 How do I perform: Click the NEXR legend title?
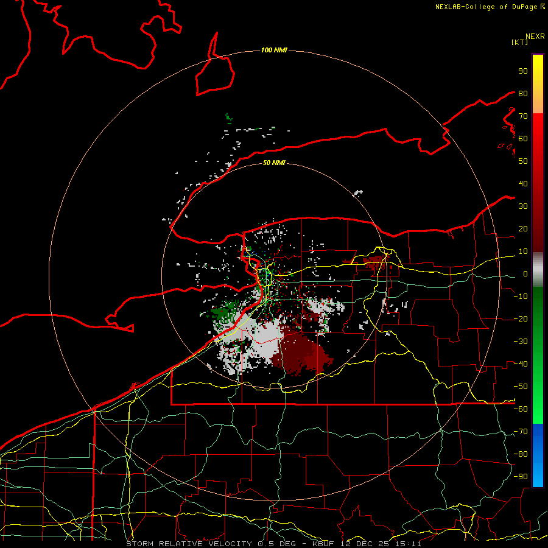point(535,37)
